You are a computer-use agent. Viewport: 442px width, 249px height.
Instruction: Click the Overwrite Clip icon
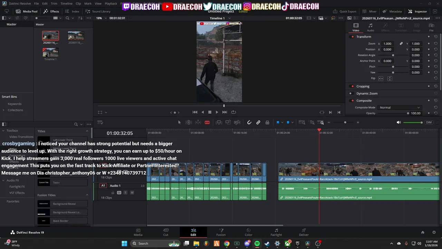(x=228, y=122)
